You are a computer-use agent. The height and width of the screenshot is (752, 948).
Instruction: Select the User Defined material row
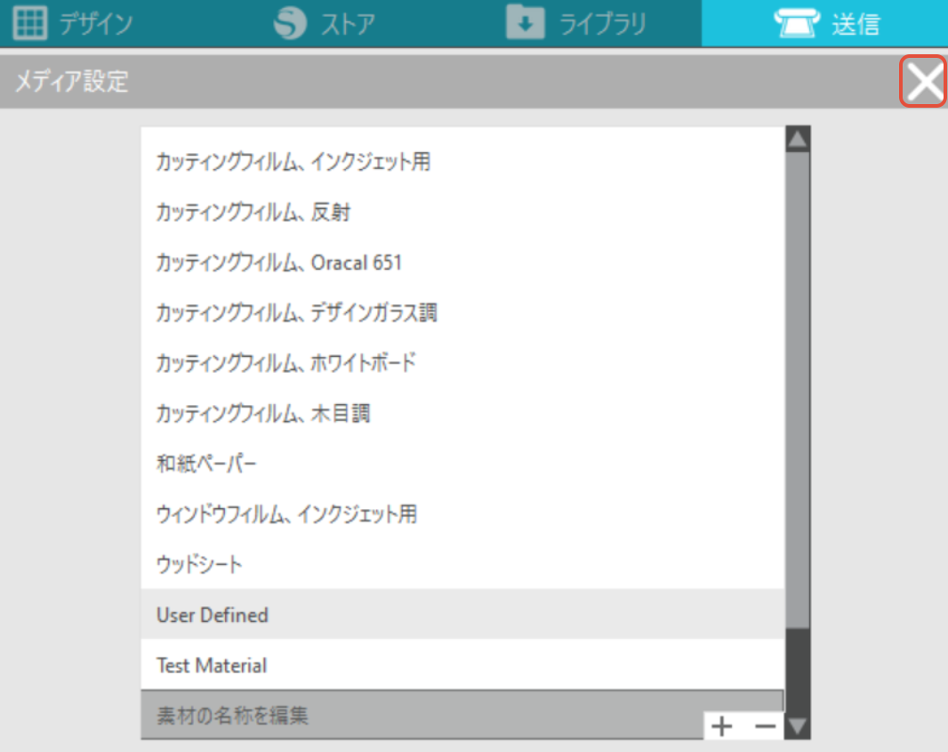[x=462, y=614]
